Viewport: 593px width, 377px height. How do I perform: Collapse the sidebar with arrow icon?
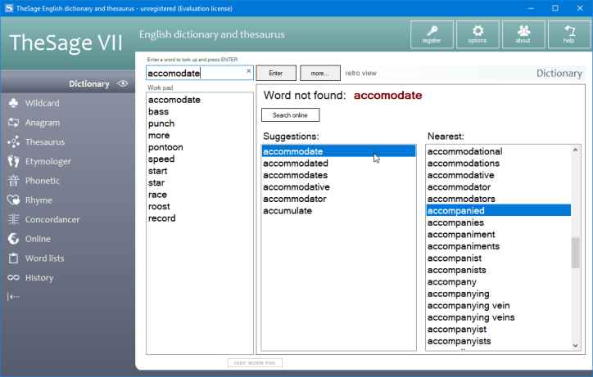click(x=13, y=297)
